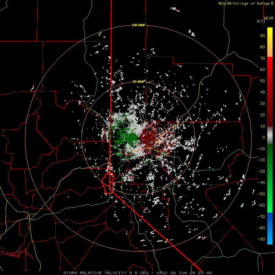Screen dimensions: 275x275
Task: Click the gray zero-velocity segment of the color bar
Action: coord(270,135)
